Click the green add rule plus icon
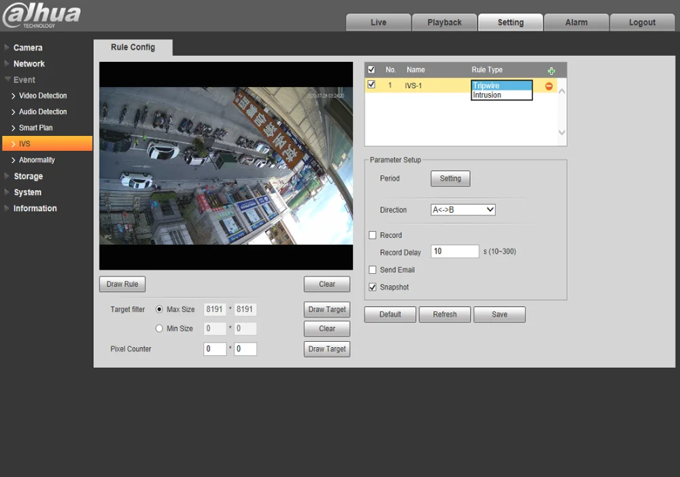 pyautogui.click(x=551, y=71)
